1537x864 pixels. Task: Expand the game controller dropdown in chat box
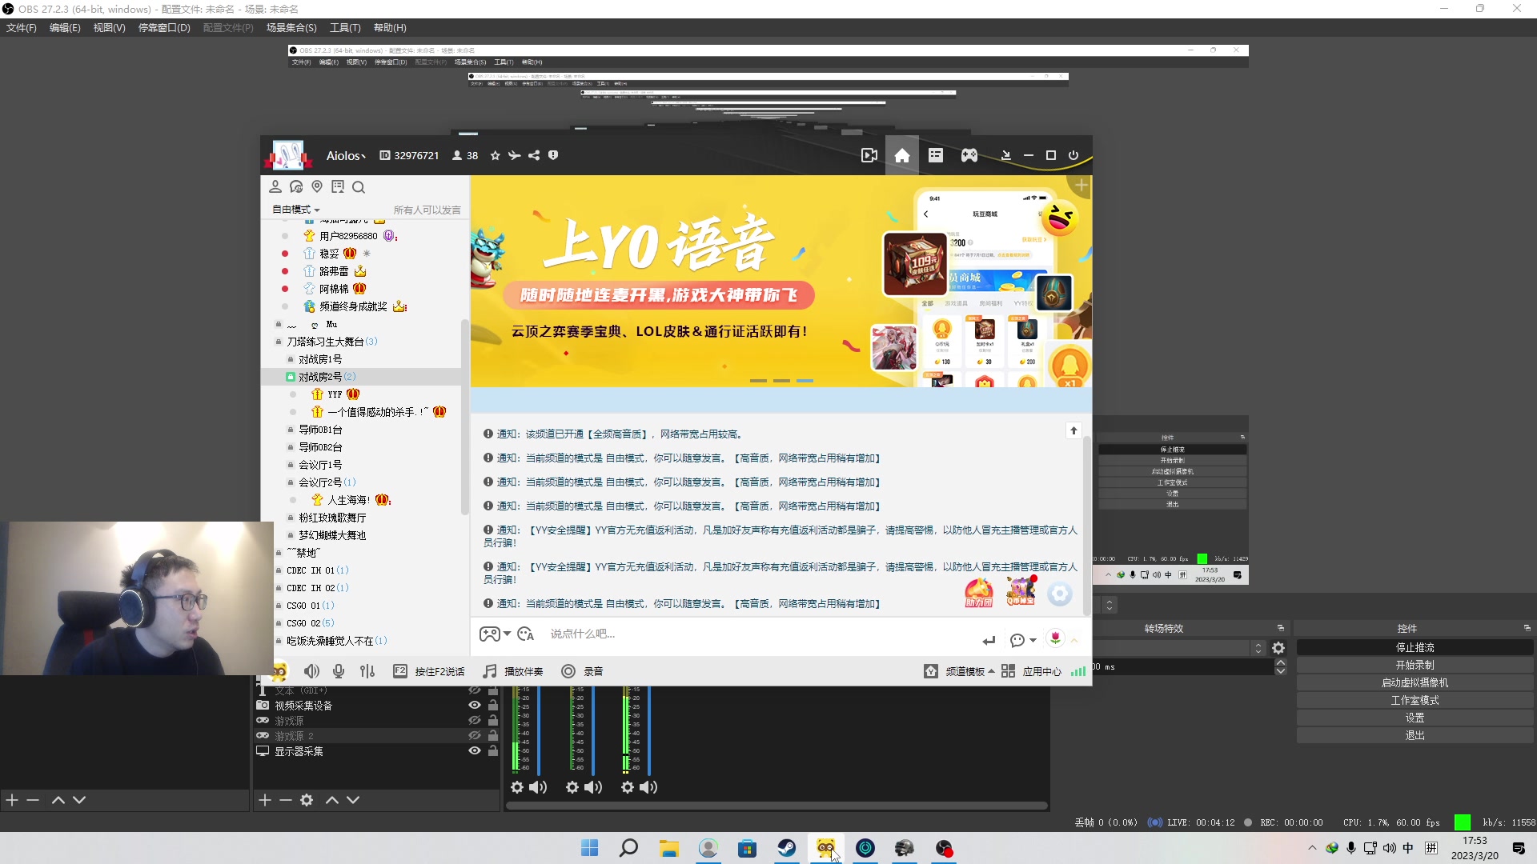(x=508, y=634)
